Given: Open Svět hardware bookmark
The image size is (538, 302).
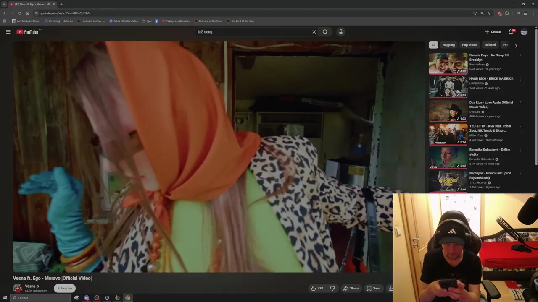Looking at the screenshot, I should [26, 21].
